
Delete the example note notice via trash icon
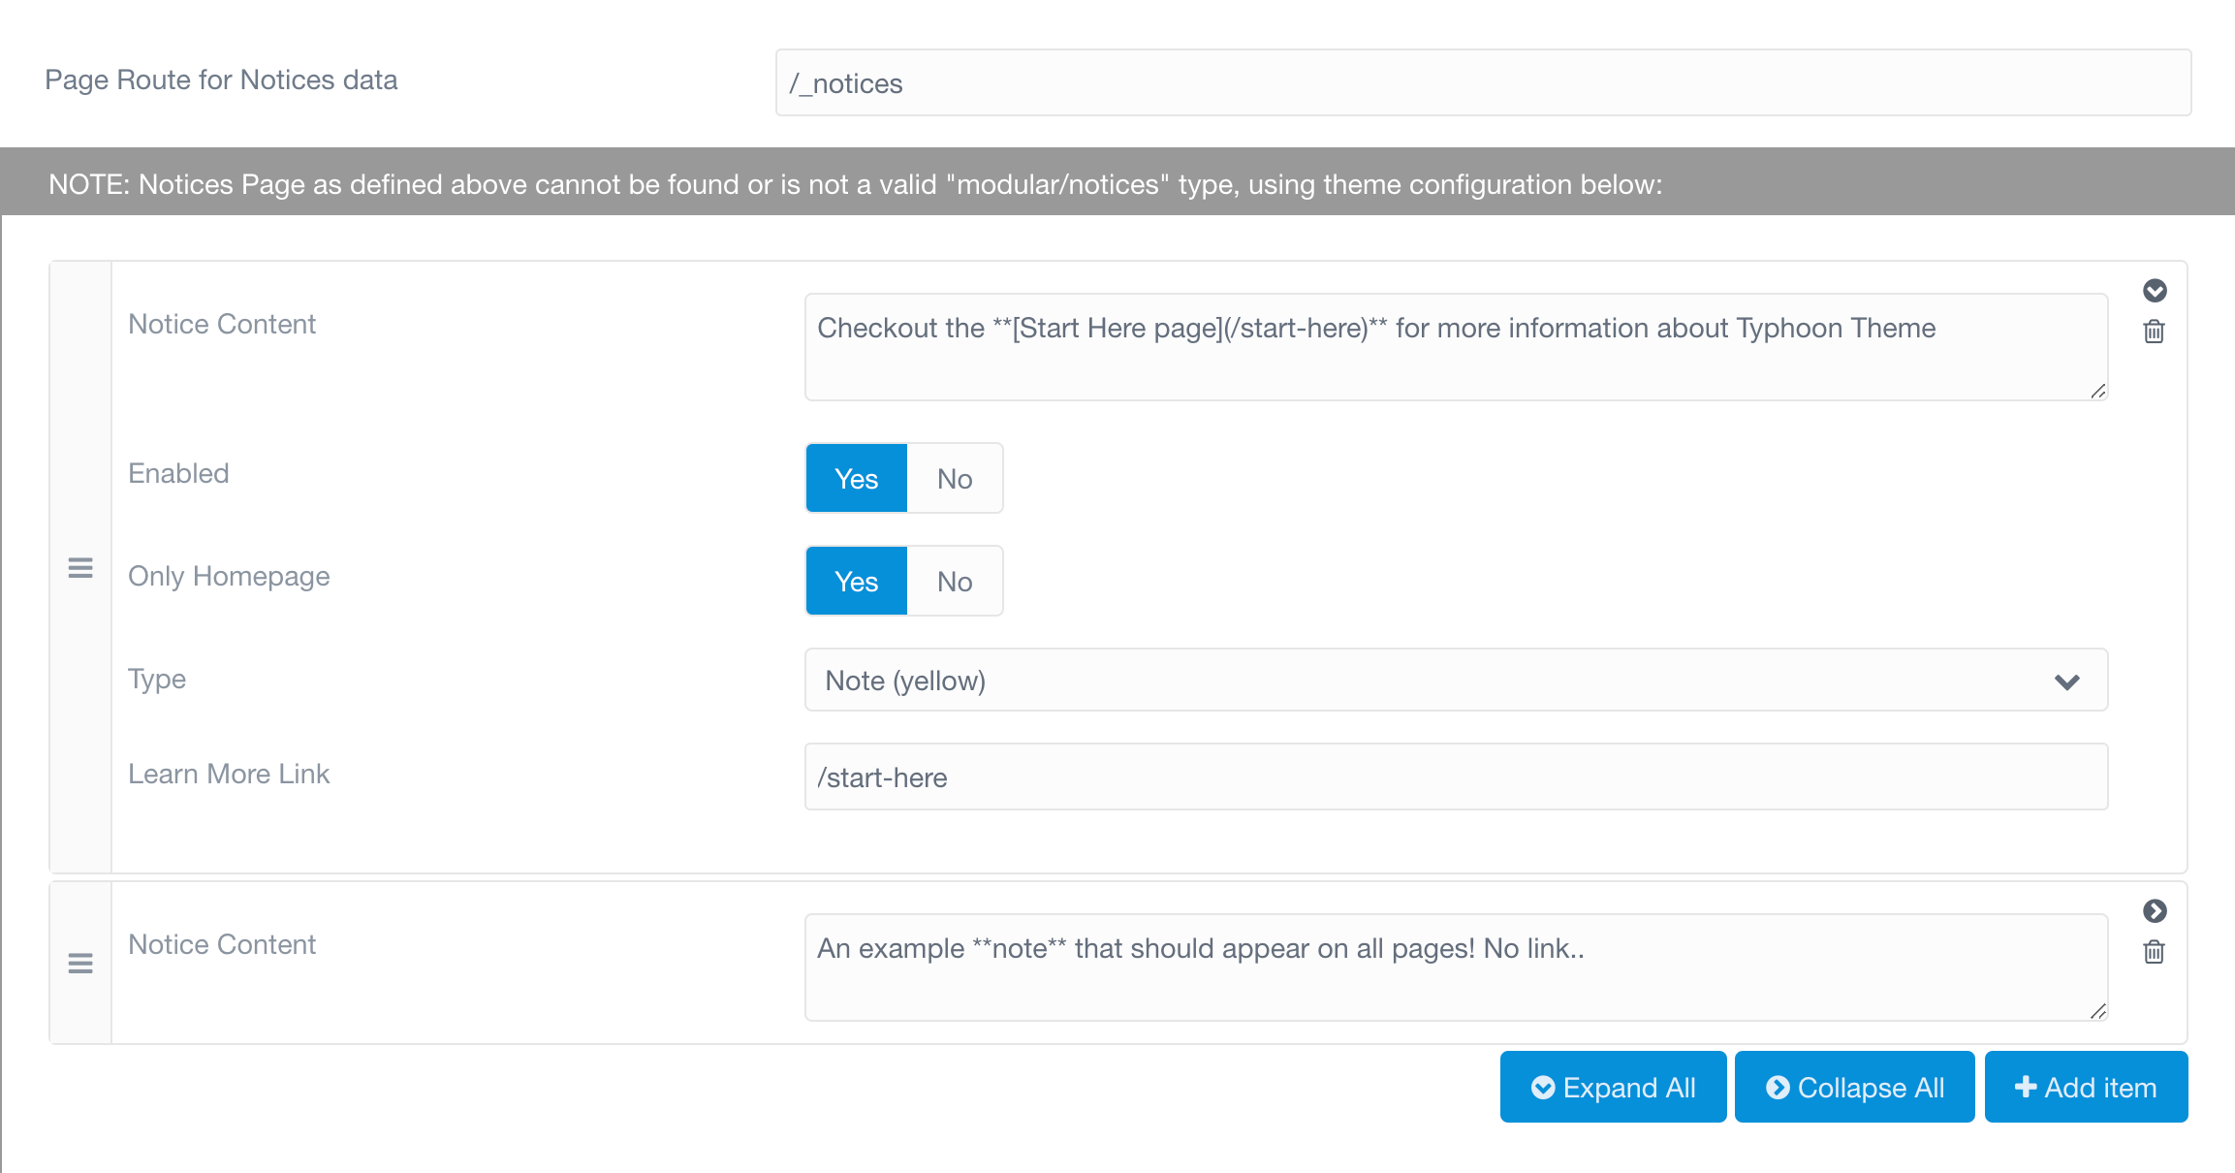[x=2154, y=952]
